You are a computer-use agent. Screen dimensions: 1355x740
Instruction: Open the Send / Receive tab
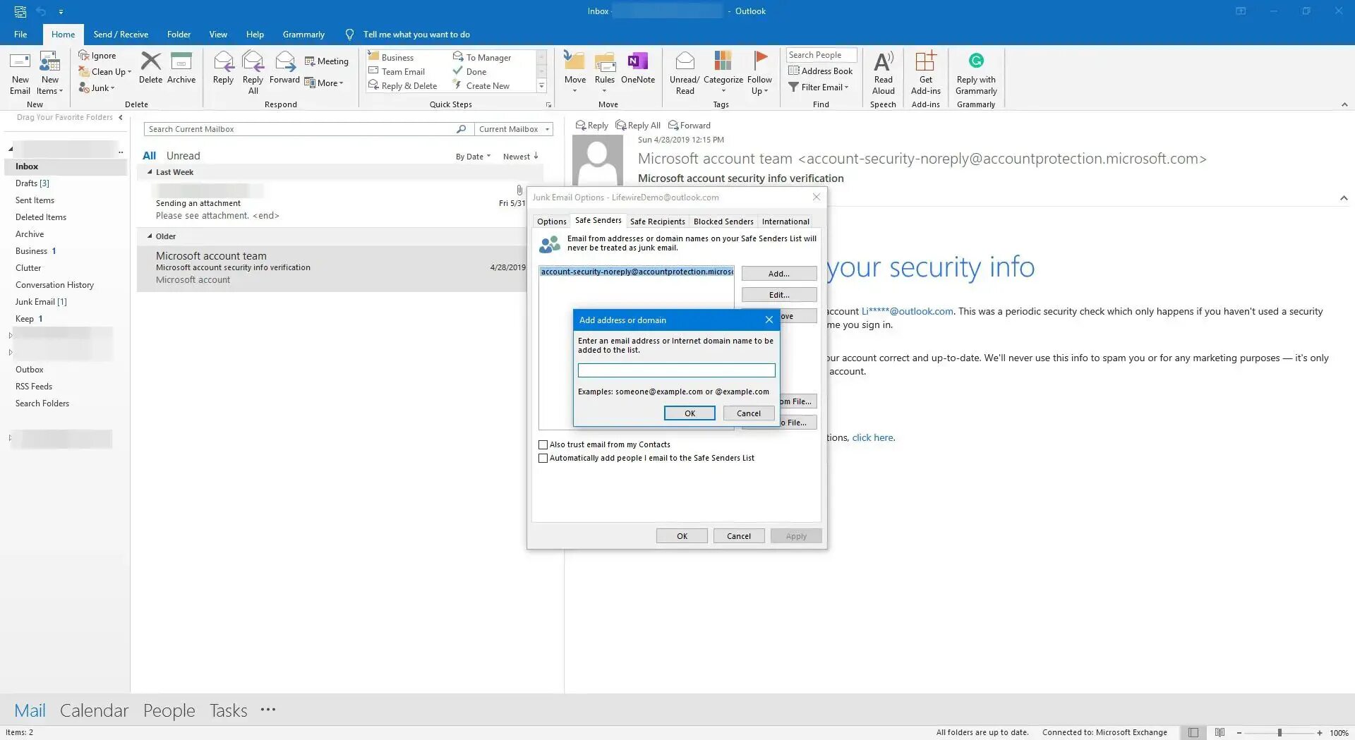[121, 35]
